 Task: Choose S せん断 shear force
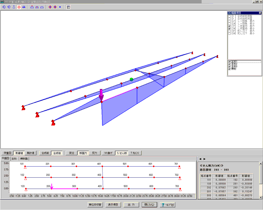coord(122,153)
